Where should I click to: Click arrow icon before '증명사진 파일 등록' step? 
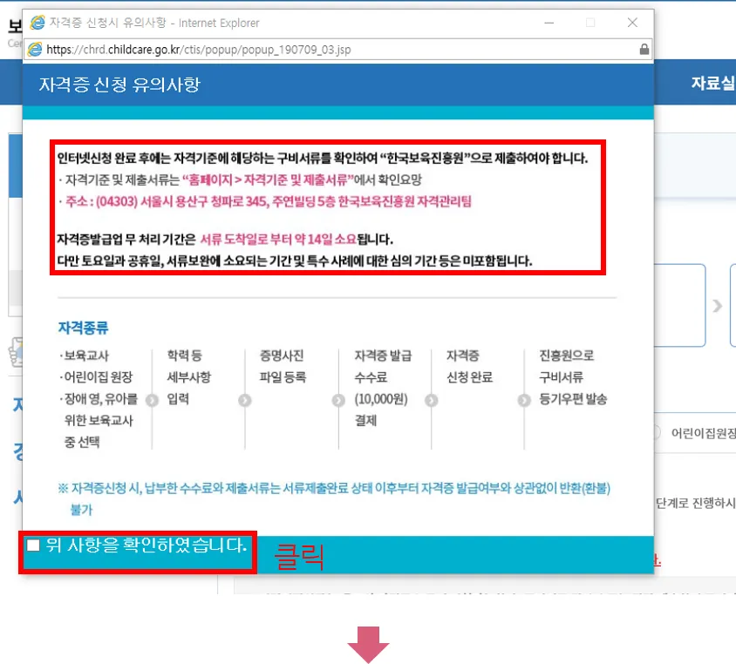[x=244, y=400]
